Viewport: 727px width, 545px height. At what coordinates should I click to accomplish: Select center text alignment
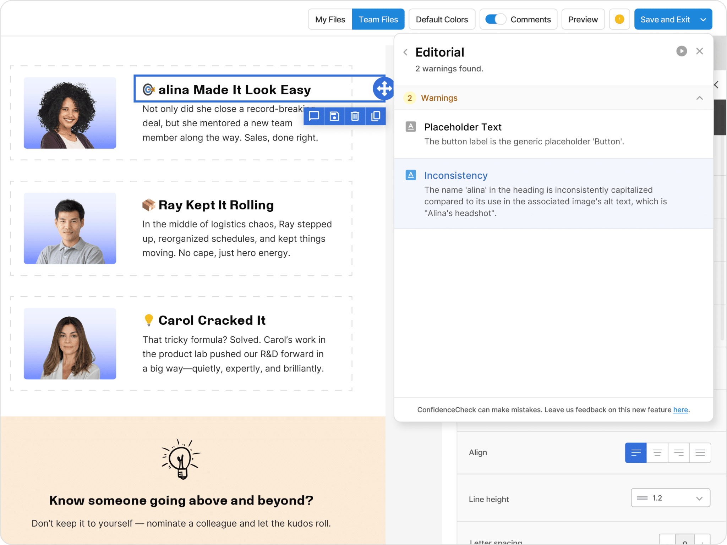coord(657,452)
